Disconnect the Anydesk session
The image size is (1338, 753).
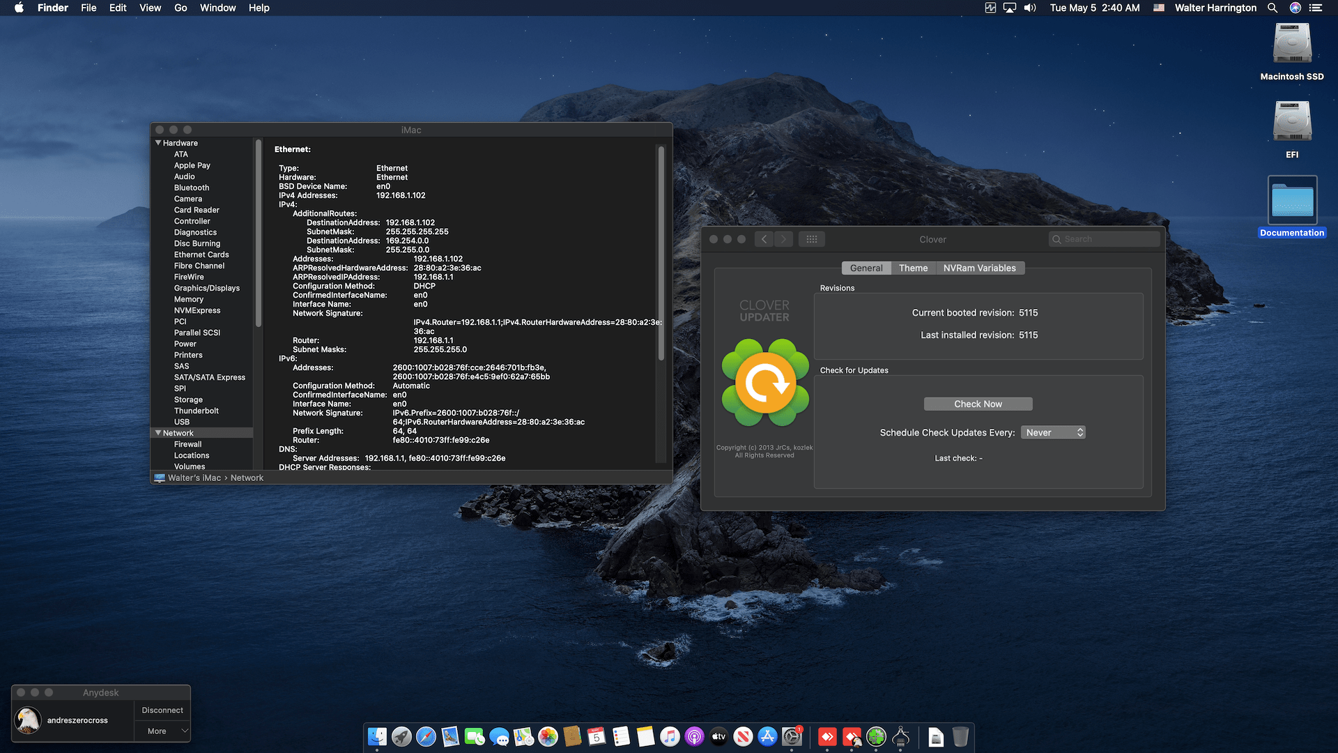(162, 710)
